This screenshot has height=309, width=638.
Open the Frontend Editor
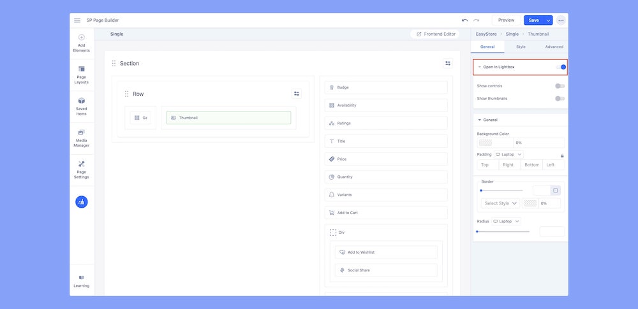pos(435,34)
